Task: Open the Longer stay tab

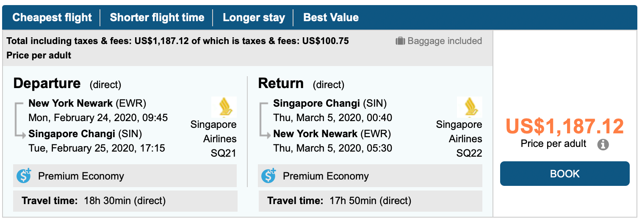Action: click(x=254, y=18)
